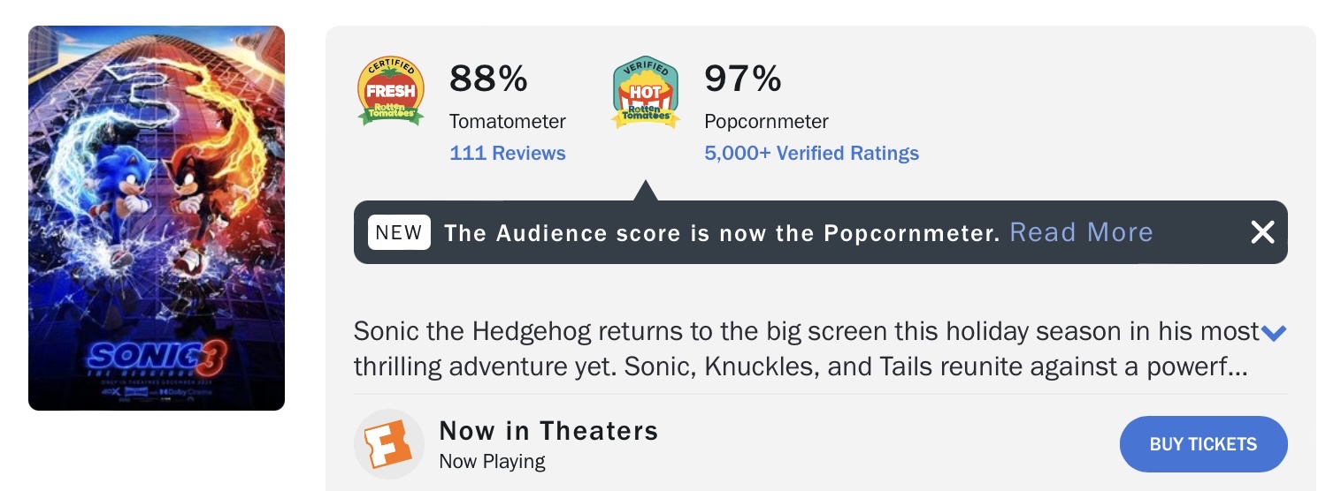Click the Audience score notice message
Screen dimensions: 1341x491
click(721, 232)
